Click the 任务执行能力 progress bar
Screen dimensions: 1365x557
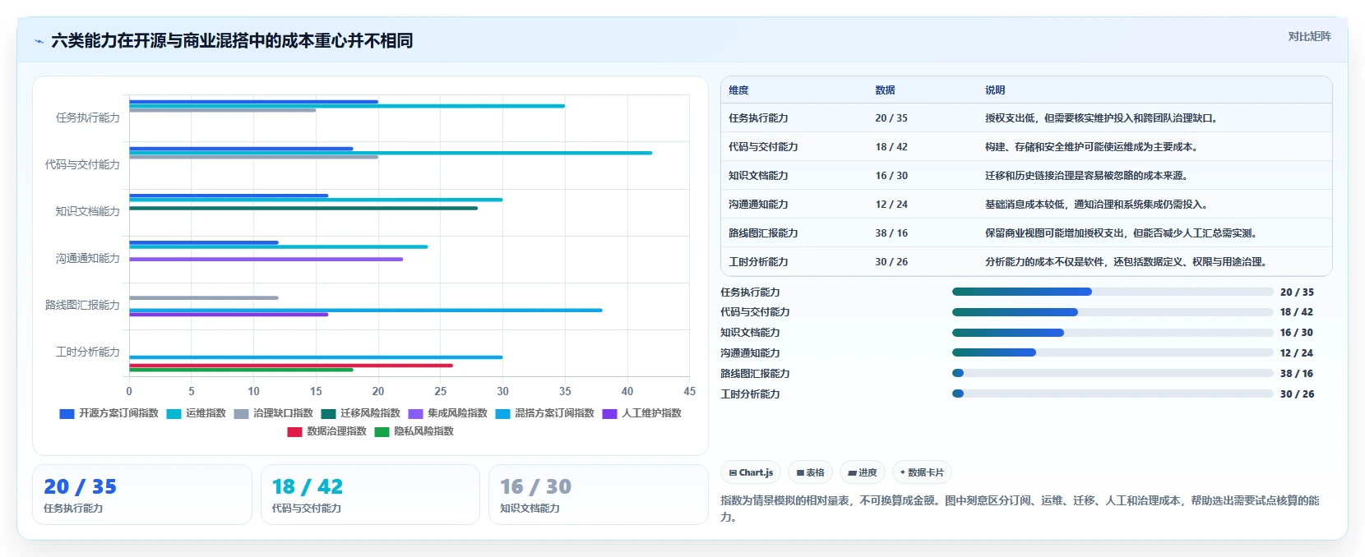pyautogui.click(x=1113, y=292)
